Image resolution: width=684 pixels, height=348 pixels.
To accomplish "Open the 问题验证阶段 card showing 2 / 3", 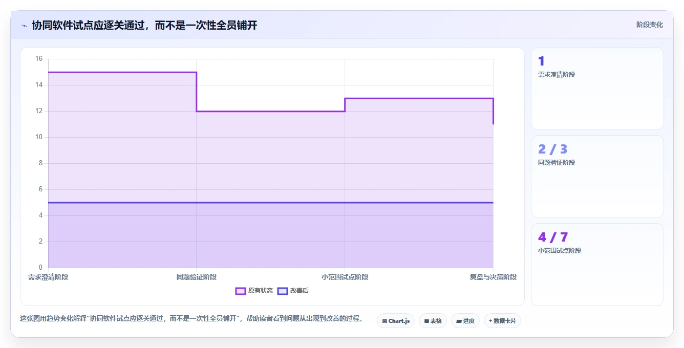I will pyautogui.click(x=597, y=177).
